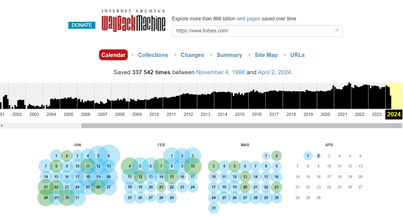This screenshot has height=216, width=403.
Task: Go to the Summary tab
Action: [229, 55]
